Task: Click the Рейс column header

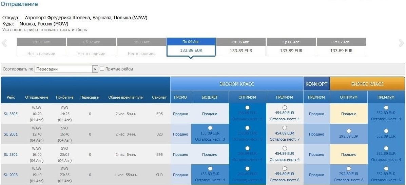Action: 11,98
